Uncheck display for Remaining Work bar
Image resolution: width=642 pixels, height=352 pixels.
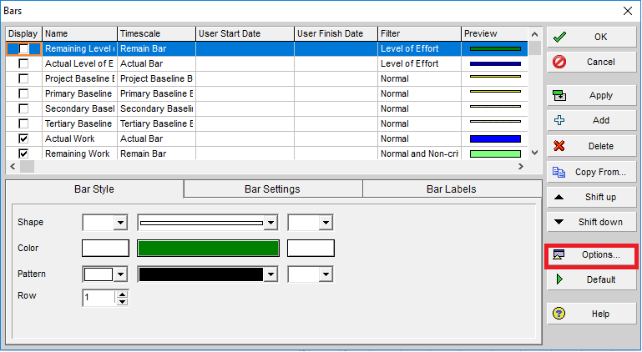pos(23,153)
